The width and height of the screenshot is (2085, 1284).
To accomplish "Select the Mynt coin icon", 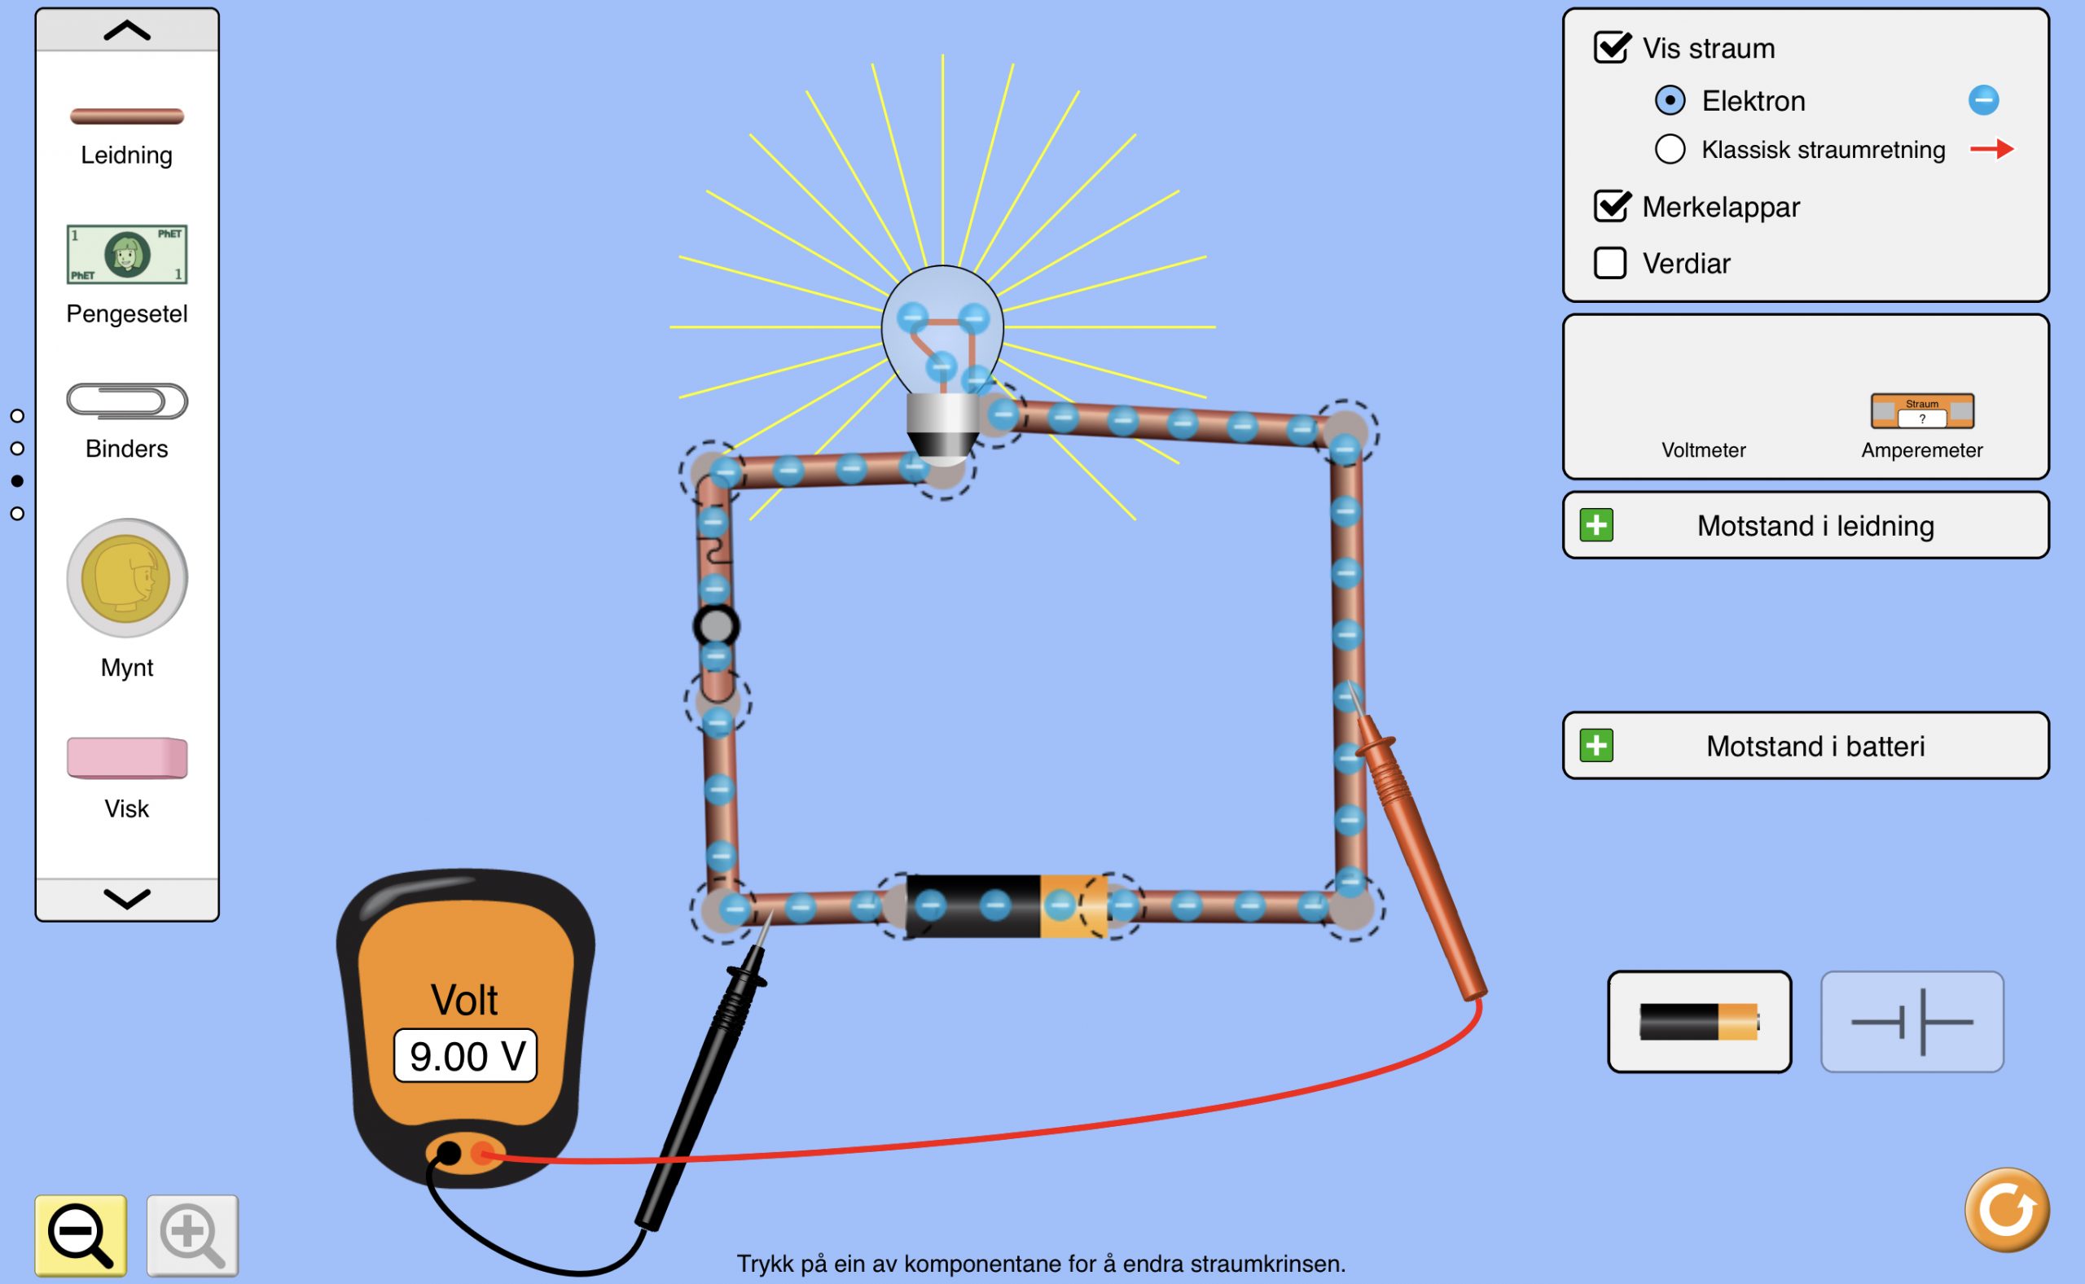I will click(x=126, y=578).
